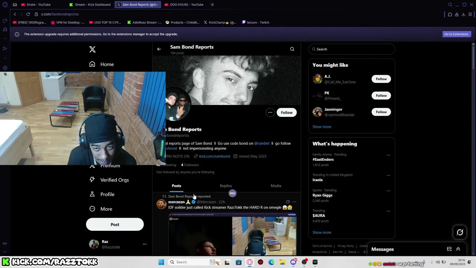Image resolution: width=476 pixels, height=268 pixels.
Task: Open a new browser tab with plus
Action: (x=212, y=5)
